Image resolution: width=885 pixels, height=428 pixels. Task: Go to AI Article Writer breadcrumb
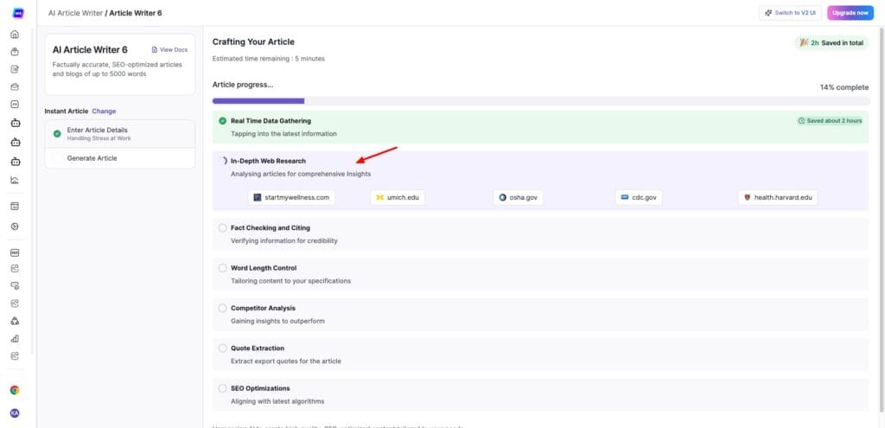click(76, 12)
